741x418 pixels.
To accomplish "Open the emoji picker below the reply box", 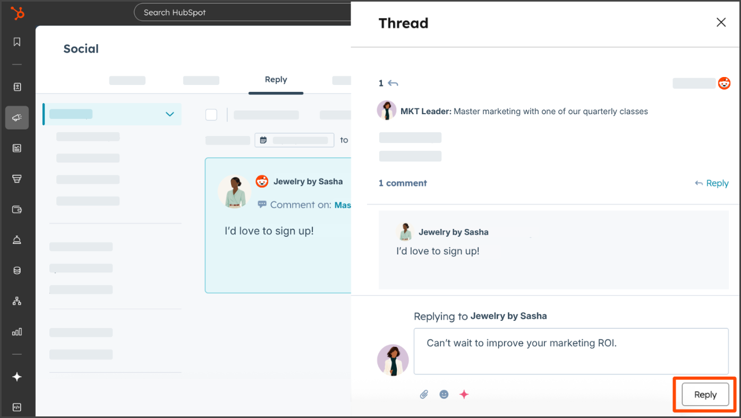I will pos(444,394).
